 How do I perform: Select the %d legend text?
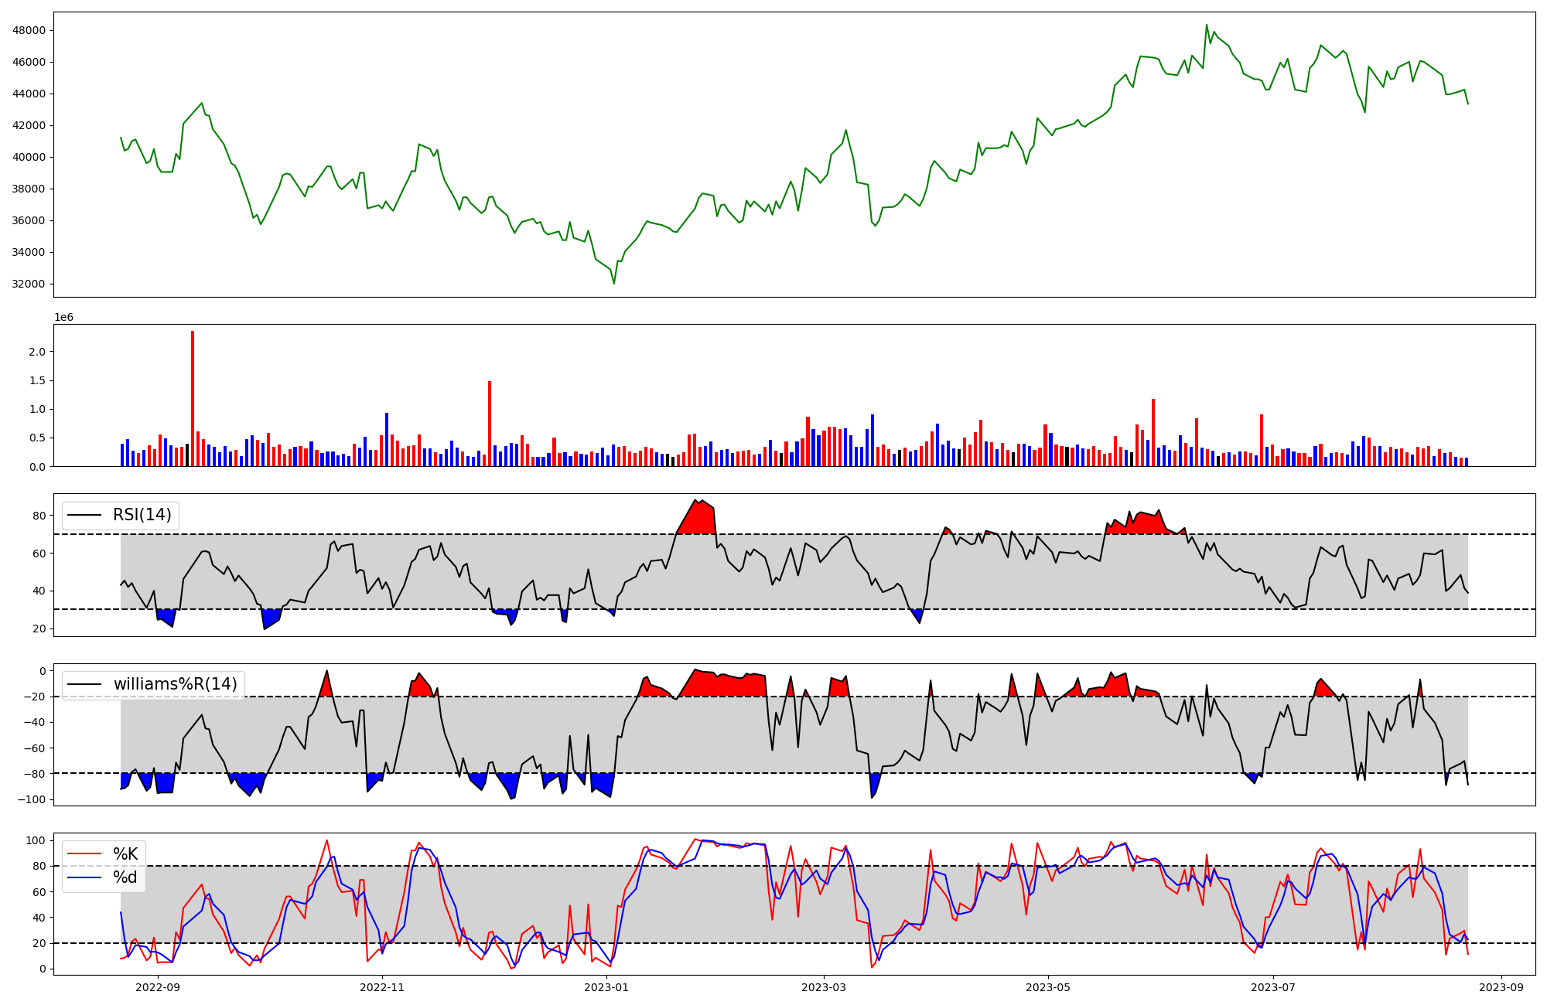click(125, 877)
